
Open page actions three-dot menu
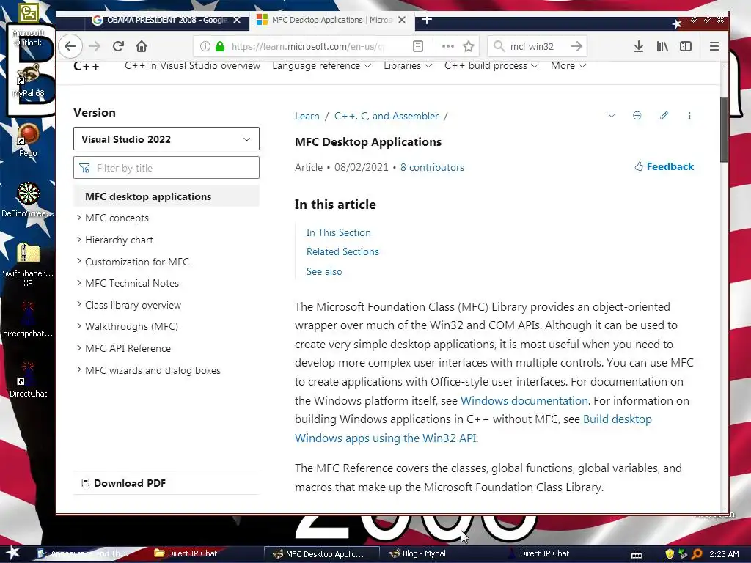[x=448, y=46]
